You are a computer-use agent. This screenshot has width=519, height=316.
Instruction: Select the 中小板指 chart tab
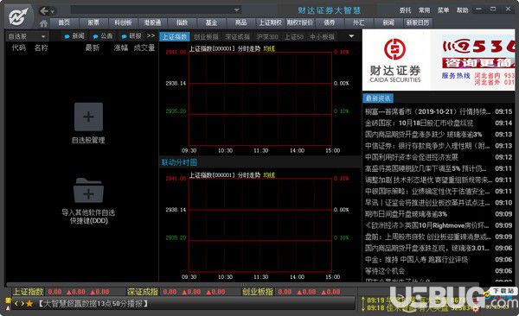tap(322, 36)
